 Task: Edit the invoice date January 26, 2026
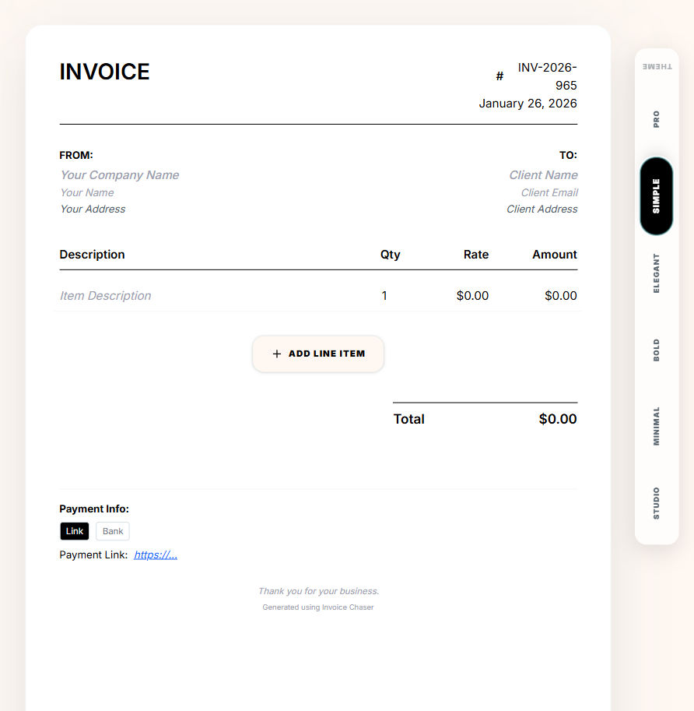528,103
